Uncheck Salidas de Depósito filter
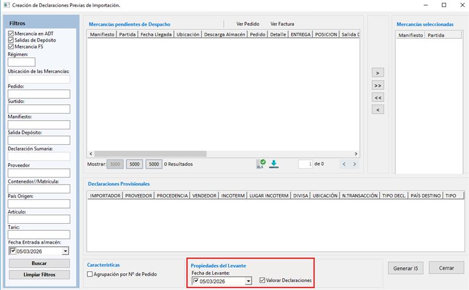The image size is (469, 290). tap(11, 40)
